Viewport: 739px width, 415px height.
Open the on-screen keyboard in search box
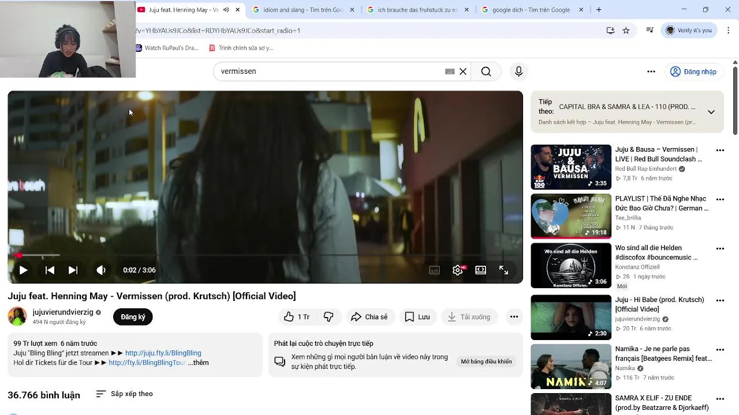(450, 71)
